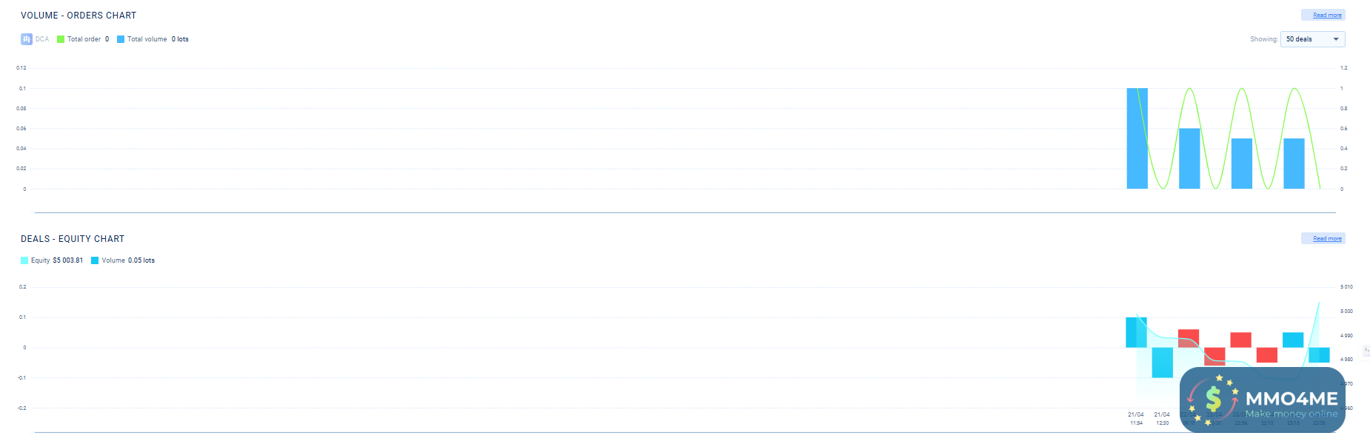
Task: Toggle the Equity series legend
Action: tap(52, 260)
